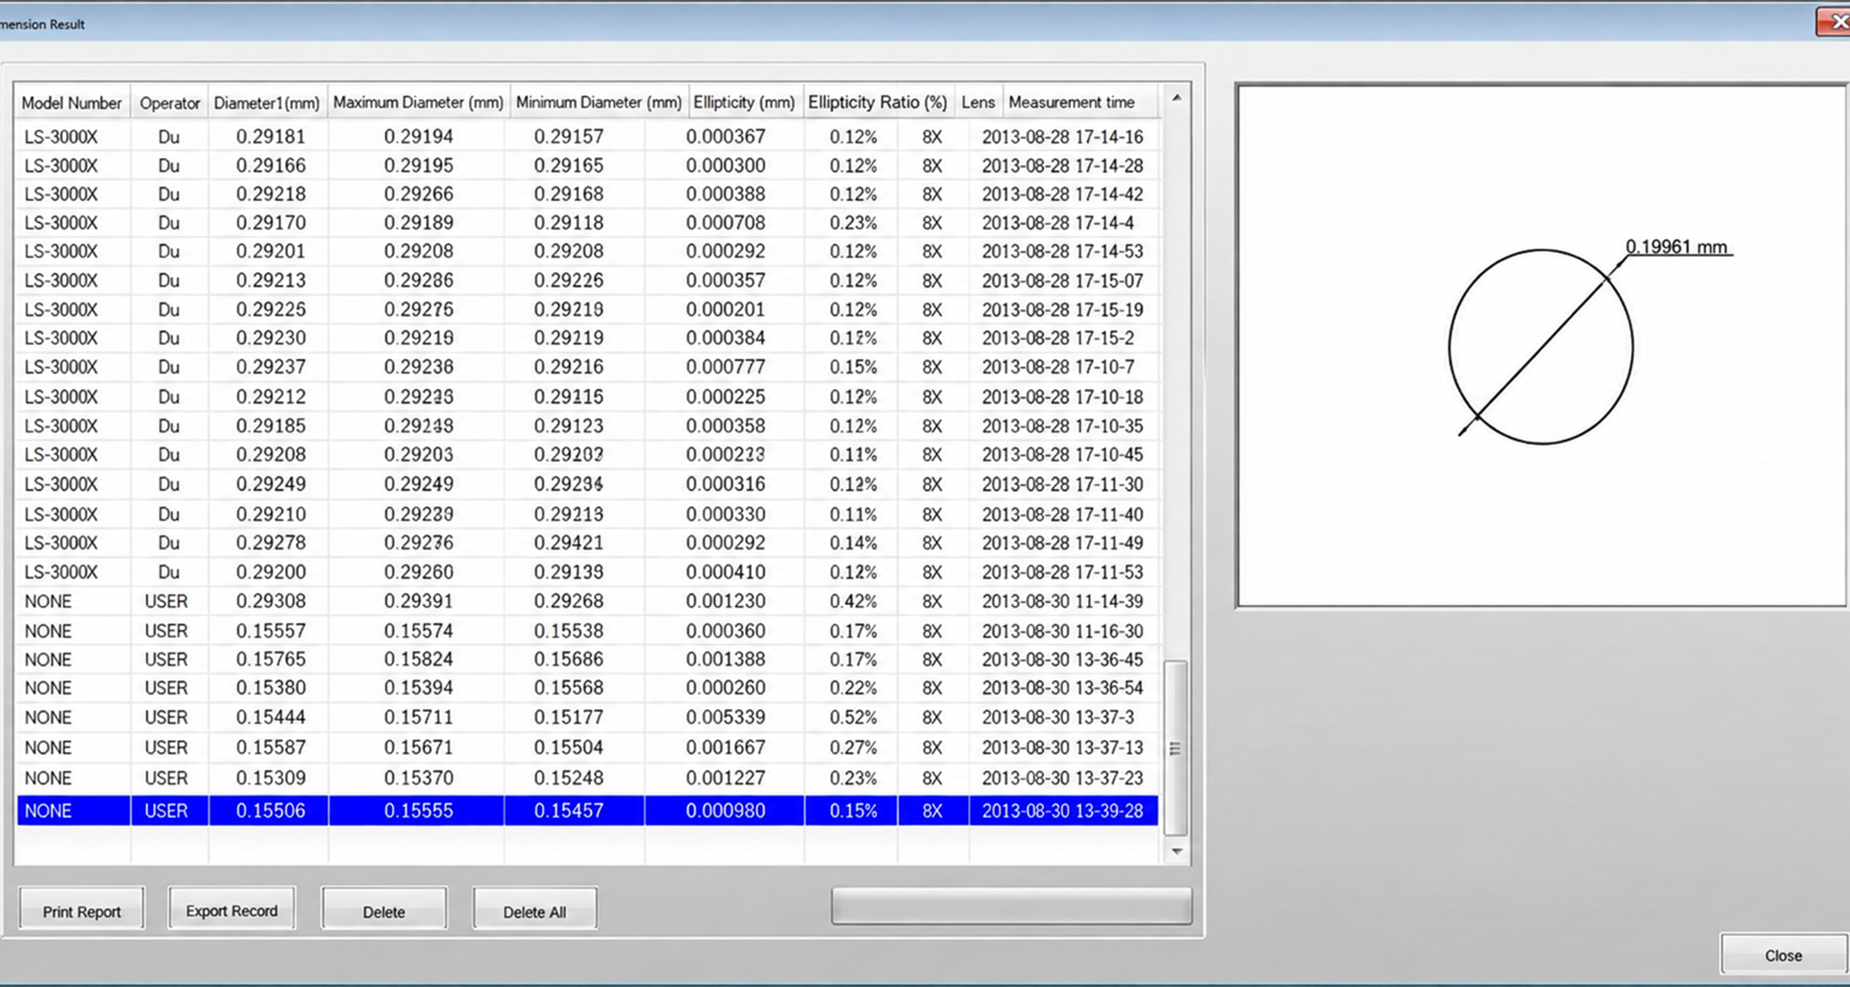Click the vertical scrollbar thumb
1850x987 pixels.
1177,748
